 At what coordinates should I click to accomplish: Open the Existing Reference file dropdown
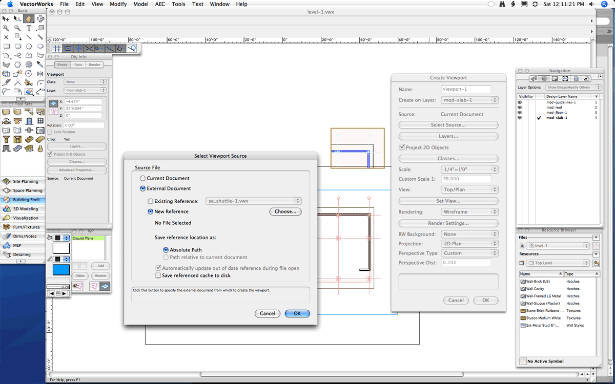click(x=254, y=201)
